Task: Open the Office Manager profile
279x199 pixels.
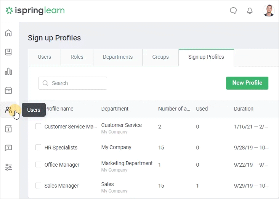Action: (x=62, y=165)
